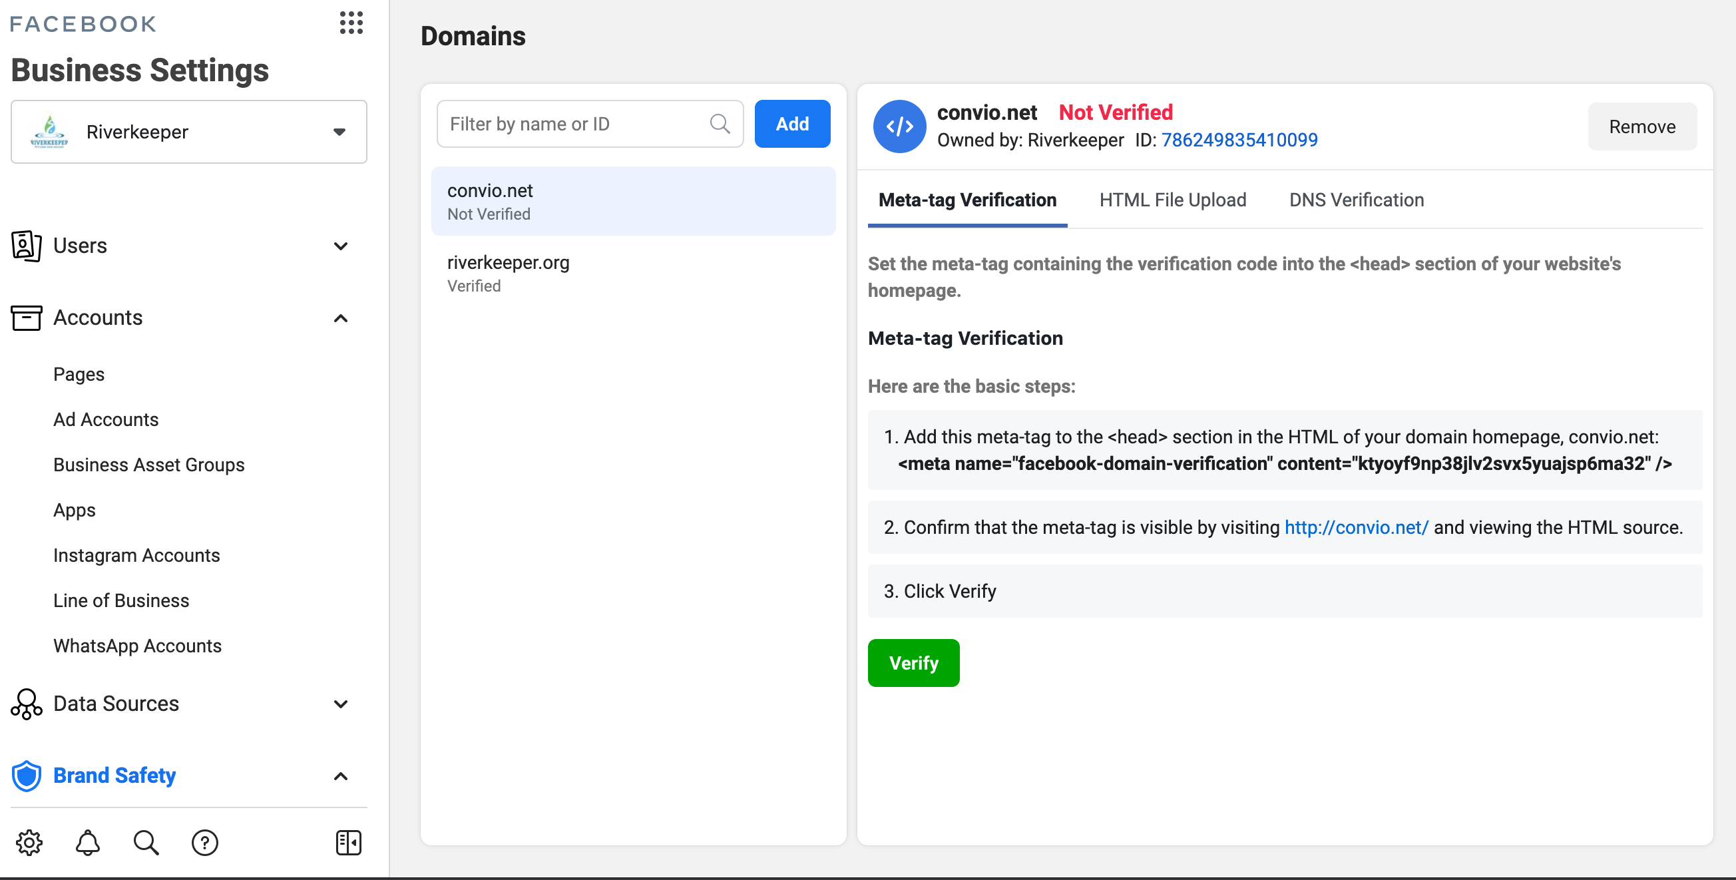Image resolution: width=1736 pixels, height=880 pixels.
Task: Switch to HTML File Upload tab
Action: (x=1173, y=200)
